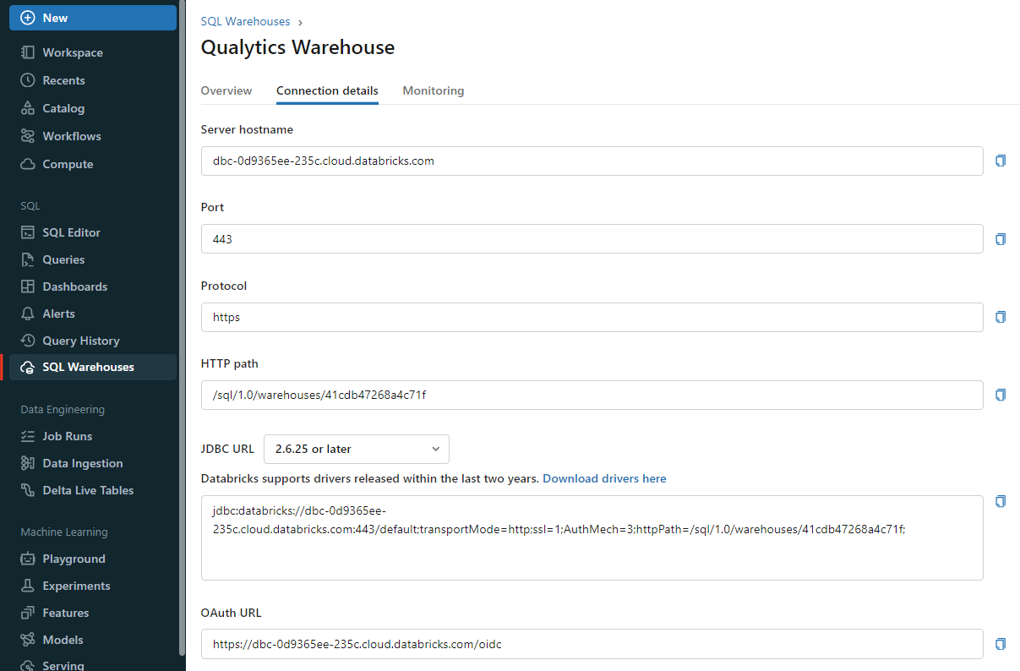Screen dimensions: 1020x671
Task: Open the Download drivers here link
Action: (x=604, y=478)
